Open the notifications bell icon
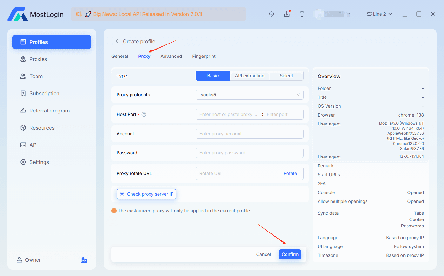The width and height of the screenshot is (444, 276). pos(302,14)
